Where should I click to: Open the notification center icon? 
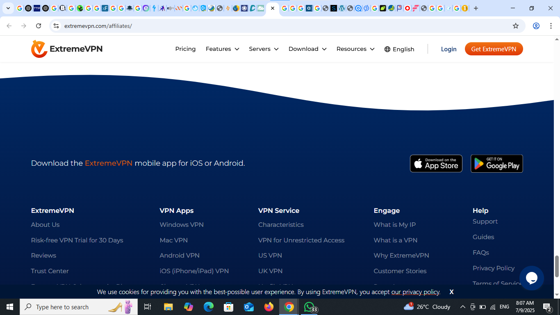(x=547, y=307)
